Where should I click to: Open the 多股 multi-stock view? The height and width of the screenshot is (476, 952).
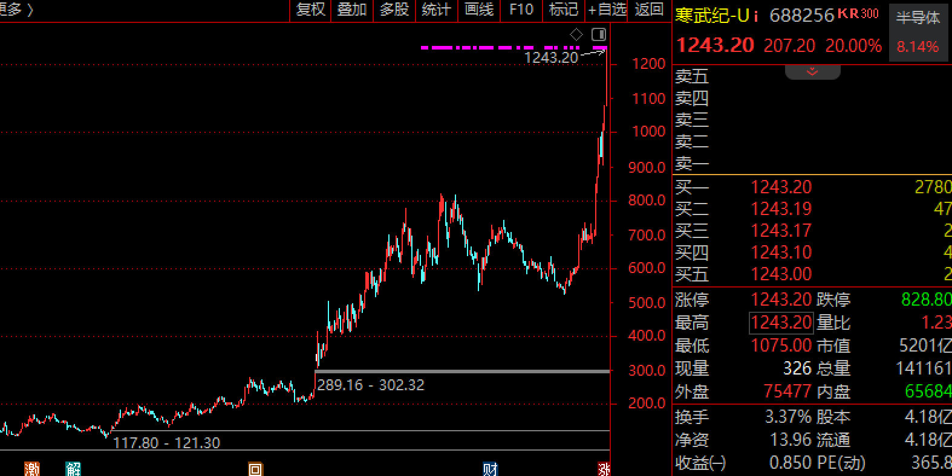(394, 10)
